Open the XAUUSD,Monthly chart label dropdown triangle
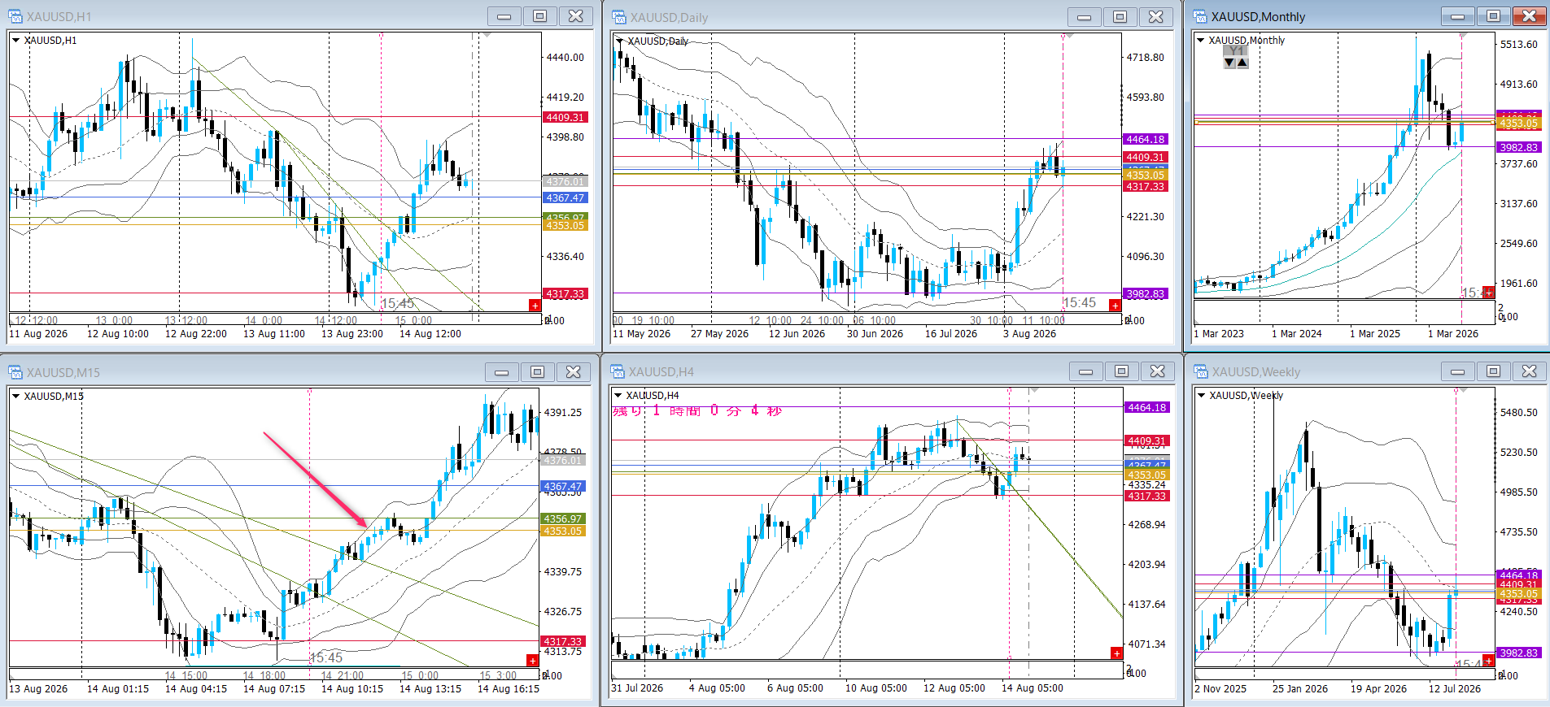The height and width of the screenshot is (707, 1550). pos(1201,40)
